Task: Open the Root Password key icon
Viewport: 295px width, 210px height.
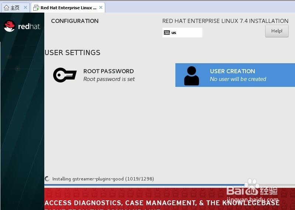Action: coord(65,75)
